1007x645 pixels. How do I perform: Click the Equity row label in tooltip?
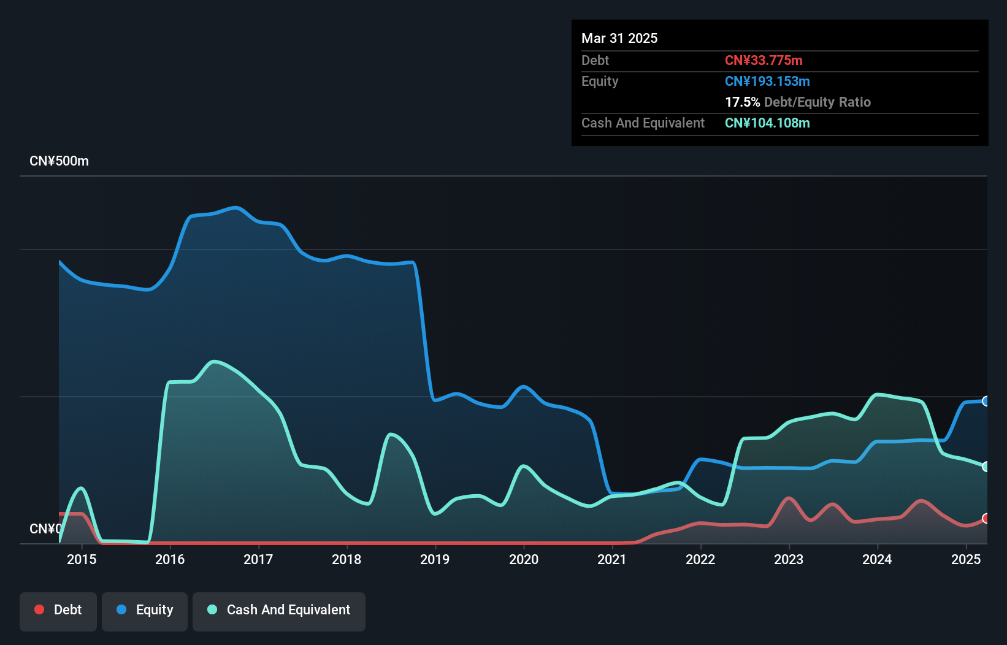(x=600, y=81)
